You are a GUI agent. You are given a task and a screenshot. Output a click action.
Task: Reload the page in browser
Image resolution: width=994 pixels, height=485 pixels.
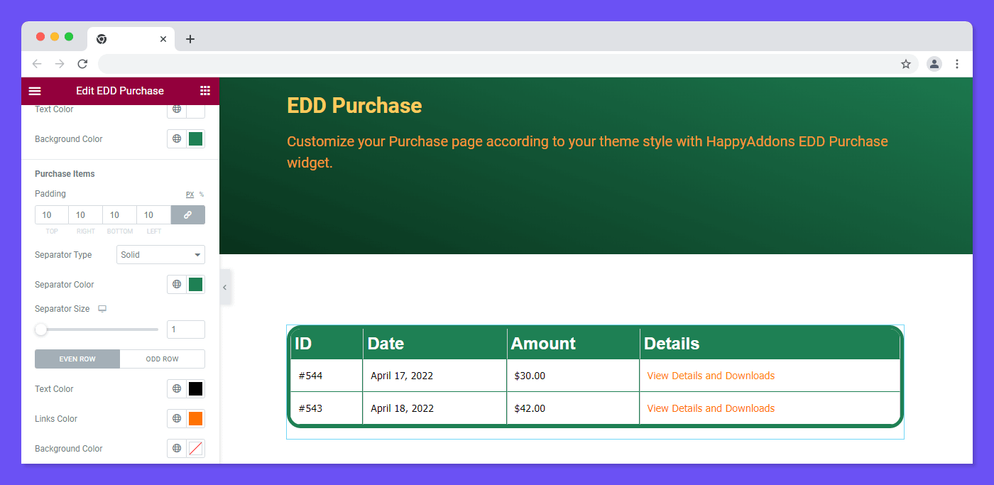click(x=82, y=64)
